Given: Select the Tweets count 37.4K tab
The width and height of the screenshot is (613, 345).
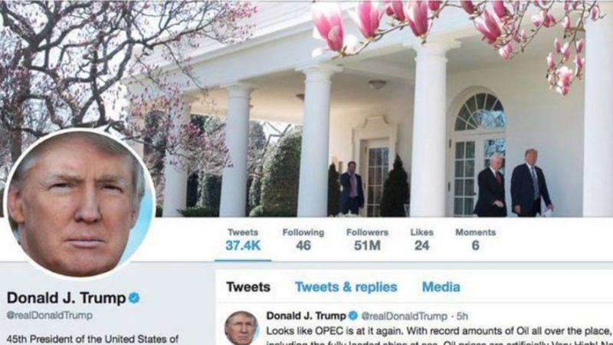Looking at the screenshot, I should pos(243,239).
